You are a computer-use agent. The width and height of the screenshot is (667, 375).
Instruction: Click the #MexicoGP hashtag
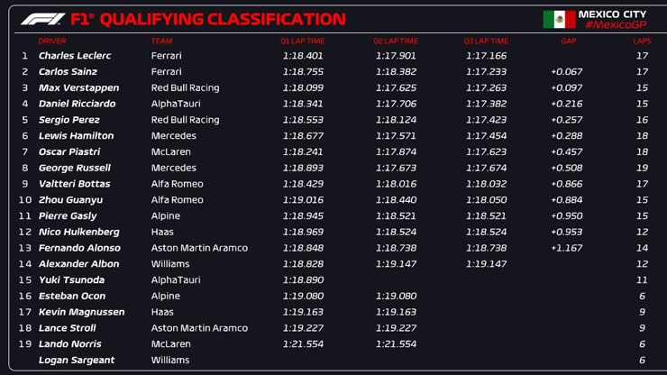coord(616,25)
